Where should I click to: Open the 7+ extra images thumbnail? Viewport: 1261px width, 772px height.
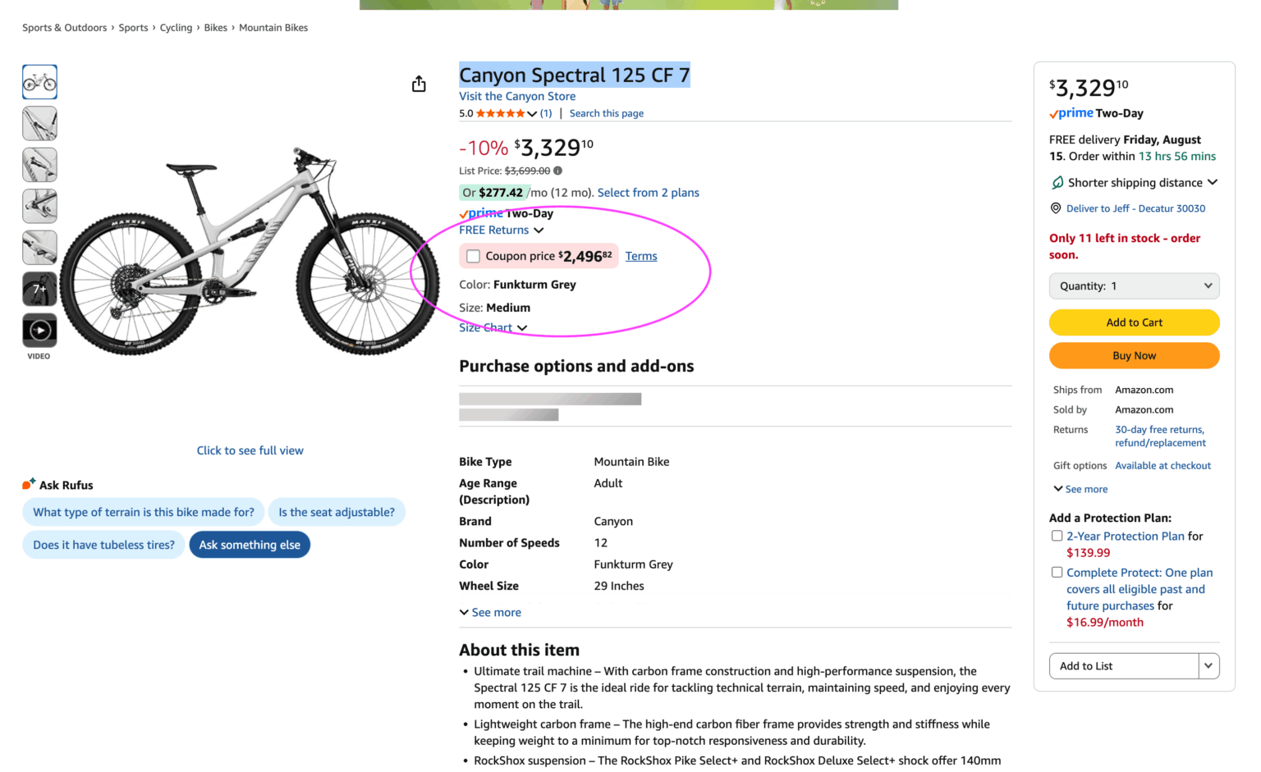(39, 289)
